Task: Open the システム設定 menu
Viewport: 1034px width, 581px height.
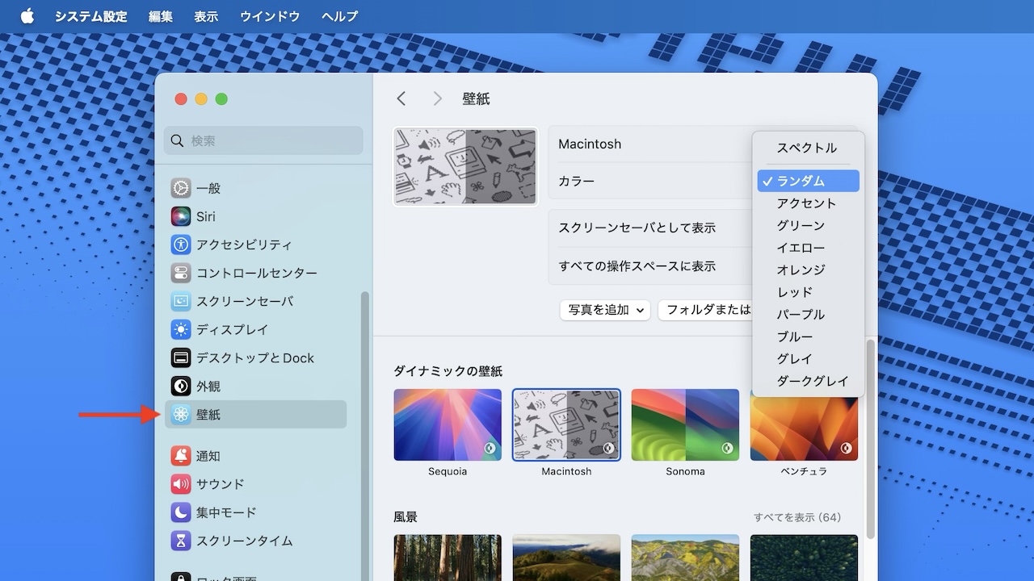Action: click(91, 16)
